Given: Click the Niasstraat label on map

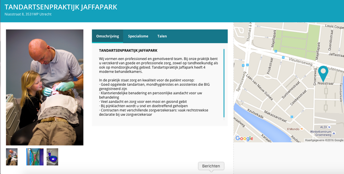Looking at the screenshot, I should click(x=325, y=83).
